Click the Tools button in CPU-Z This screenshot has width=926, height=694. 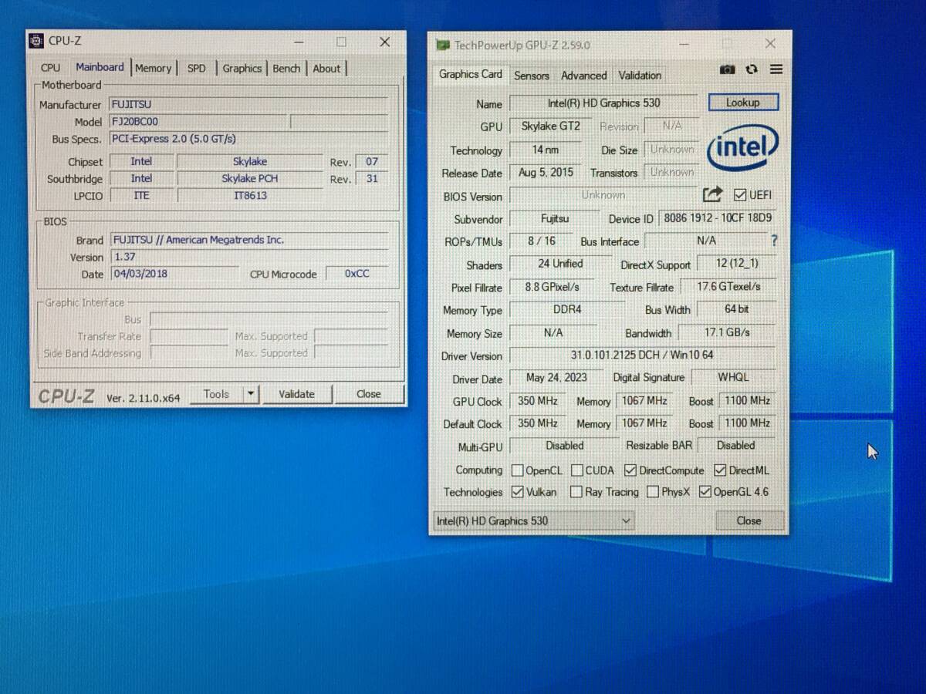(x=216, y=394)
